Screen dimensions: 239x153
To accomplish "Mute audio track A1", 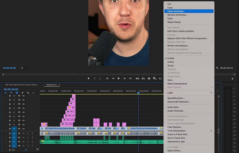I will [x=23, y=133].
